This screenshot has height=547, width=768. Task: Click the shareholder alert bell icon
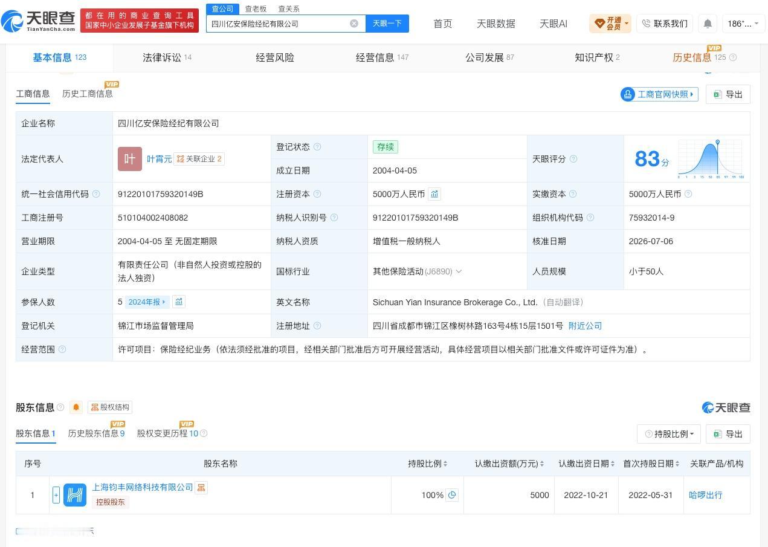point(76,407)
